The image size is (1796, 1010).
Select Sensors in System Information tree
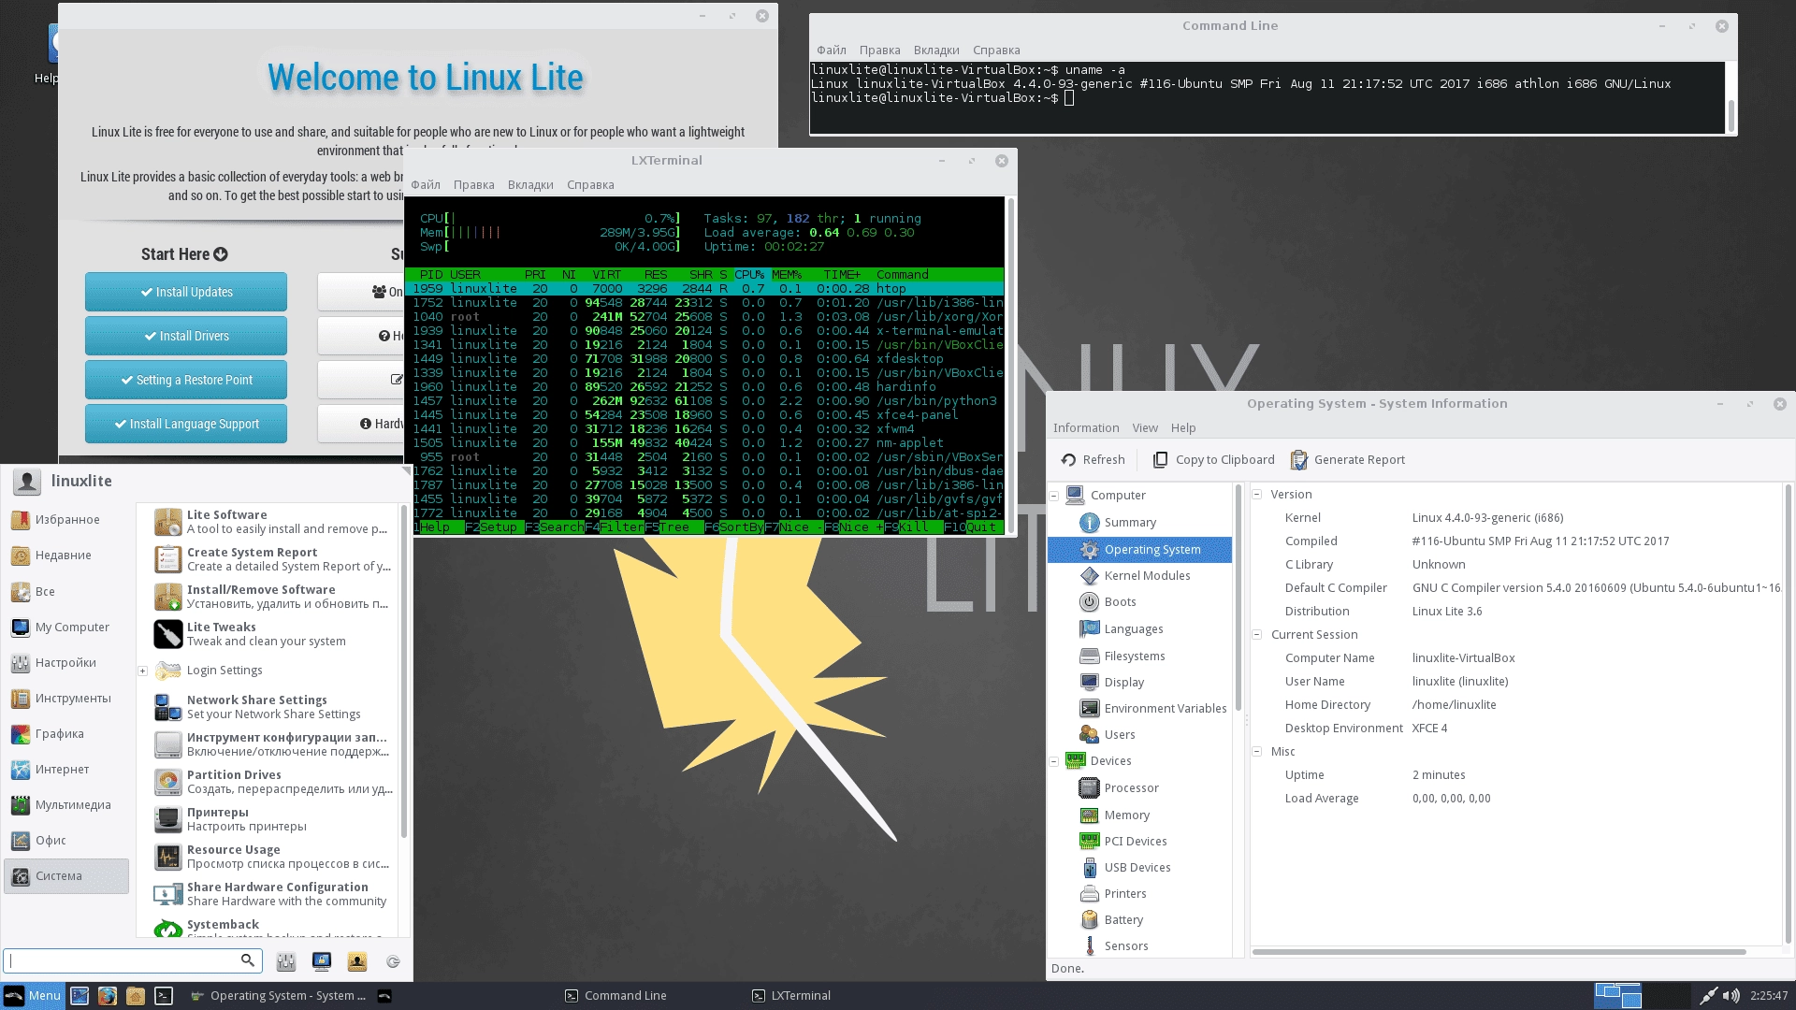click(x=1125, y=946)
